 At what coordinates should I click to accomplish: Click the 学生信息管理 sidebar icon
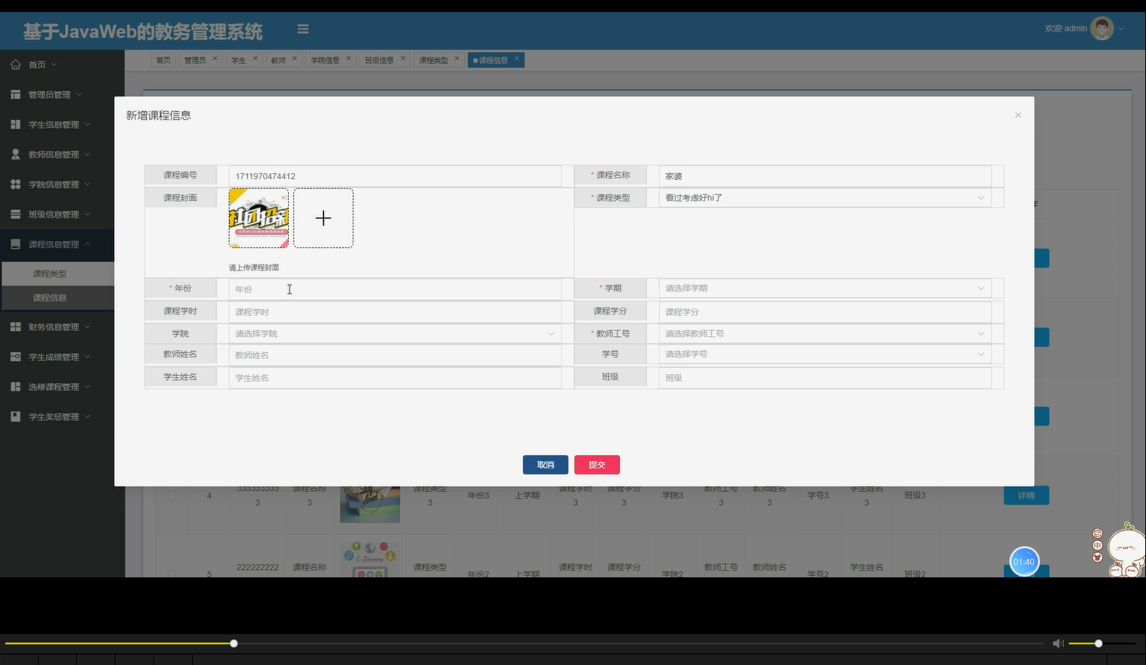coord(16,125)
